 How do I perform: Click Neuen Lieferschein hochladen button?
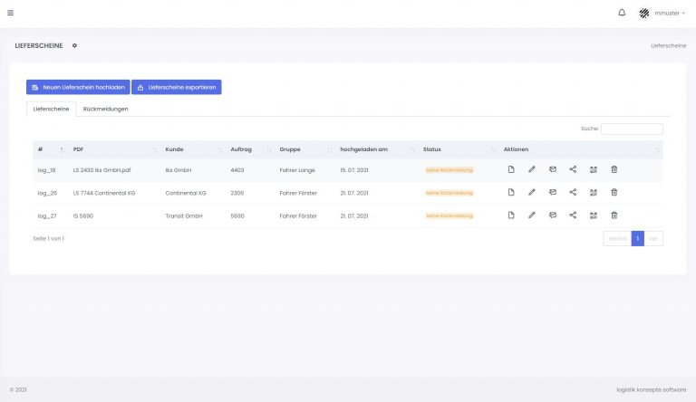78,87
